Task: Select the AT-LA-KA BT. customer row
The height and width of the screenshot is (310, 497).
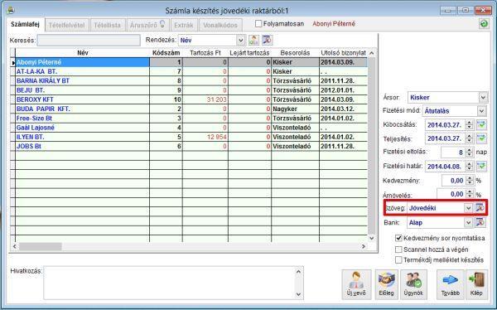Action: point(191,71)
